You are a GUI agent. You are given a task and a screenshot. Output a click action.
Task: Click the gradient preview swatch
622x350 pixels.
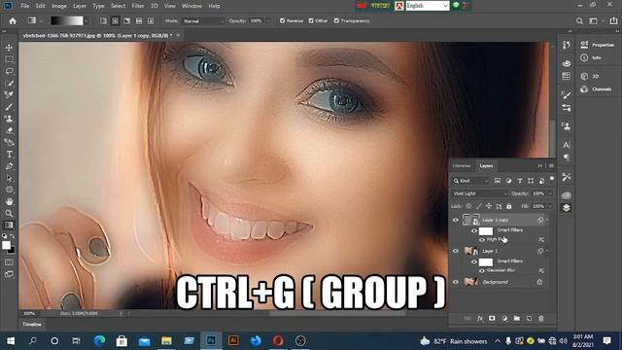(67, 20)
